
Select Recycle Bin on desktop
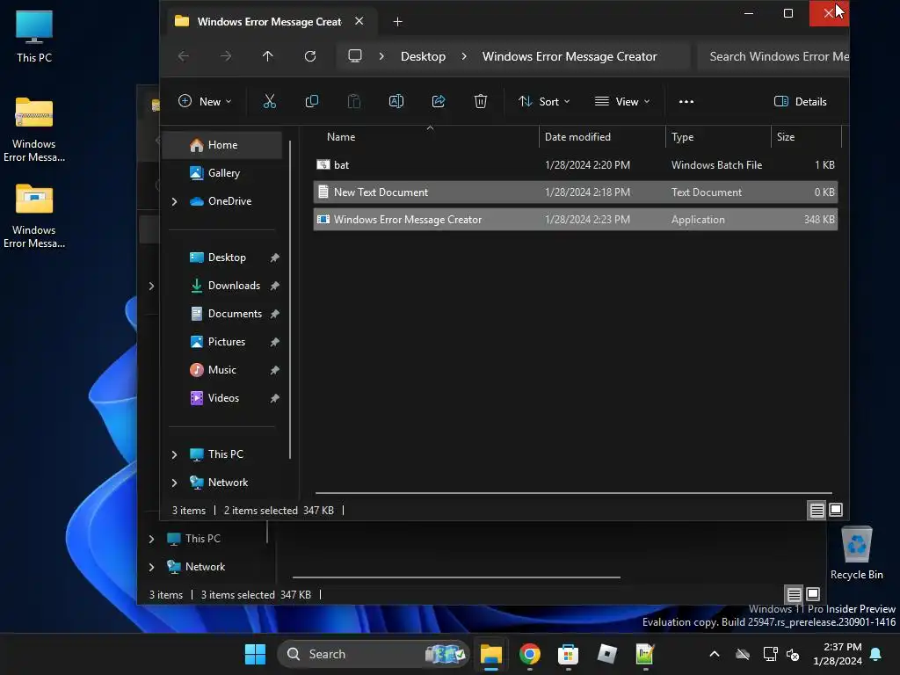[856, 554]
